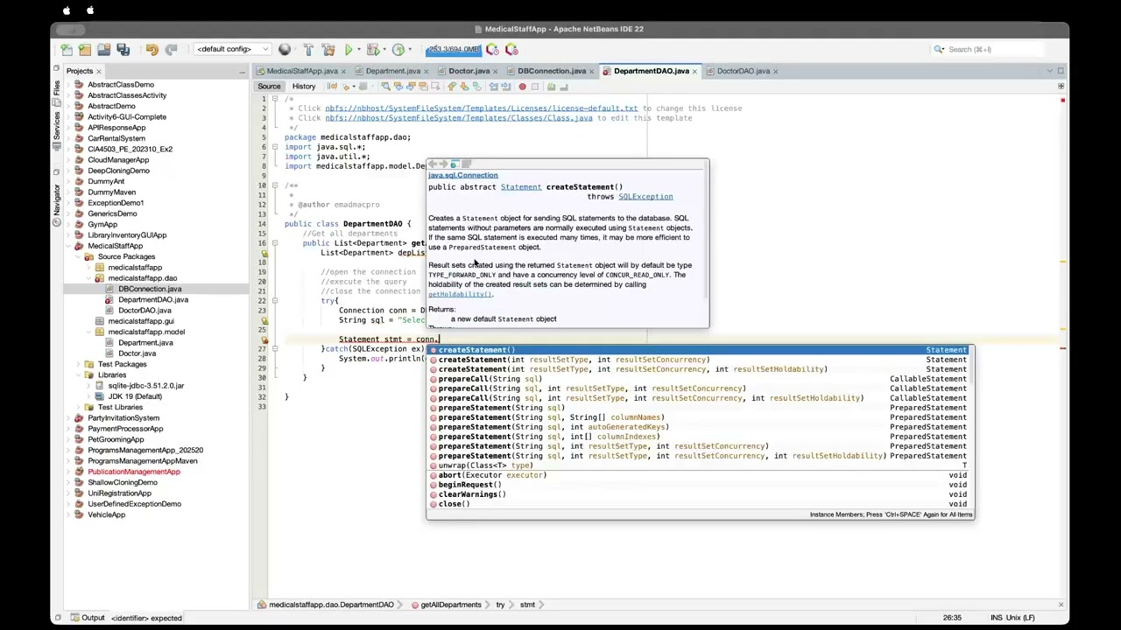Collapse the Source Packages node

coord(80,257)
